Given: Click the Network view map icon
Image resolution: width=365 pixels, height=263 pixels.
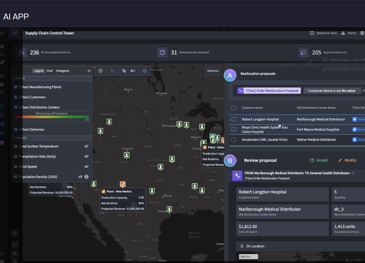Looking at the screenshot, I should 312,33.
